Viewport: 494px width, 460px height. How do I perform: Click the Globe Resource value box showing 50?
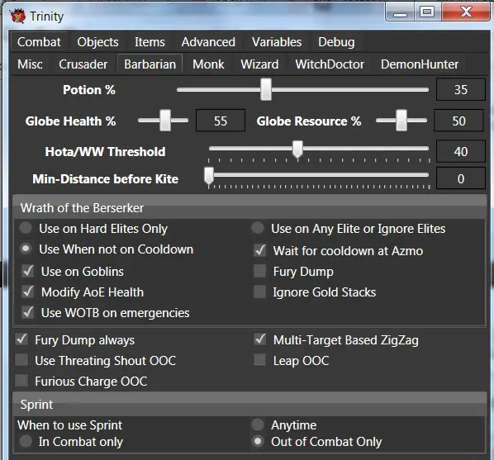pyautogui.click(x=458, y=121)
